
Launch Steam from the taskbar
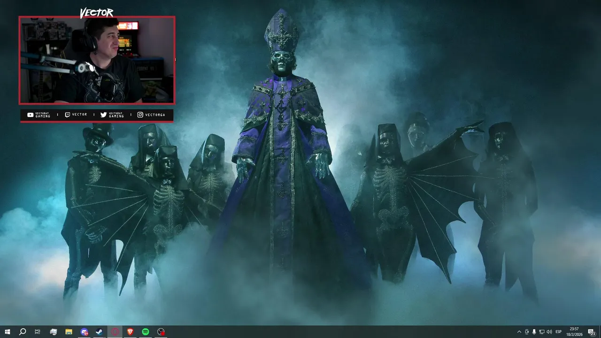tap(100, 332)
